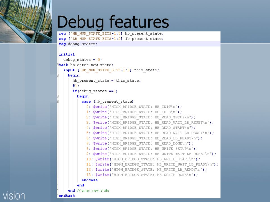
Task: Click 'hb_present_state = this_state;' line
Action: tap(107, 81)
